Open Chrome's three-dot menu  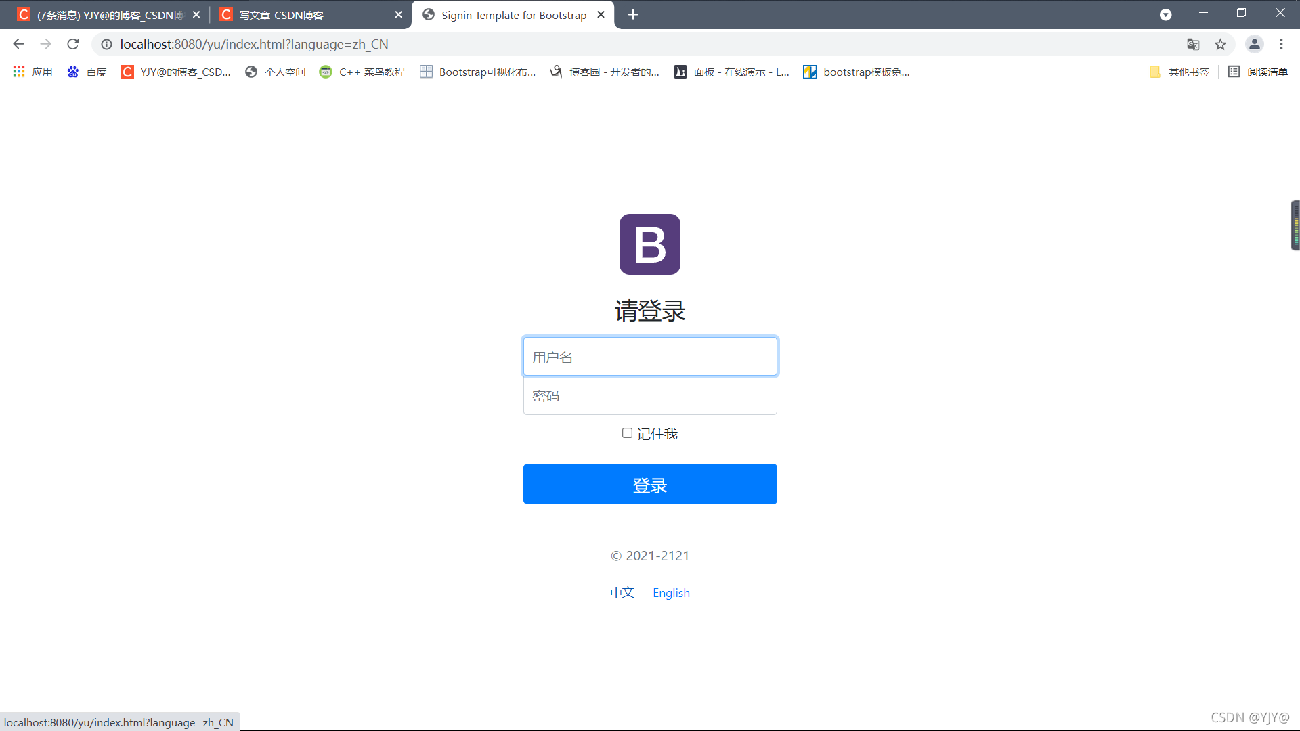tap(1282, 44)
